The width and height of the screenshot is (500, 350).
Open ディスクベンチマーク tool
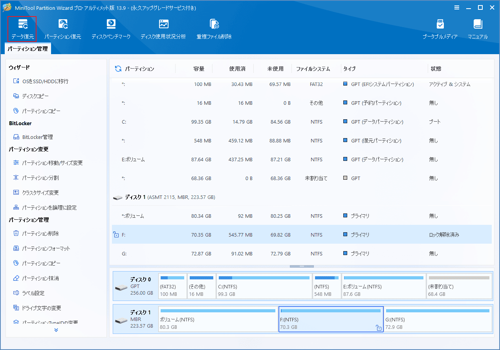pos(111,29)
